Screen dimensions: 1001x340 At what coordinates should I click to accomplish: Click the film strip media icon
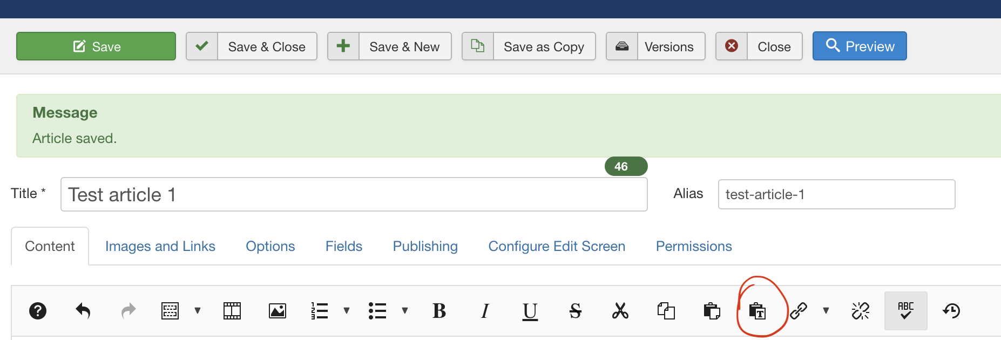click(x=232, y=311)
